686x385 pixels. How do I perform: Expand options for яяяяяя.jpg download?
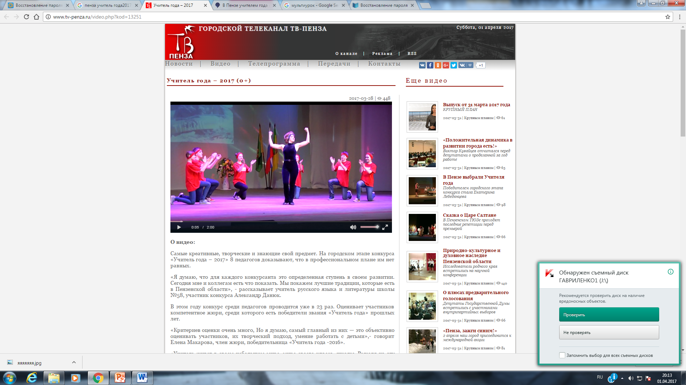click(x=74, y=362)
